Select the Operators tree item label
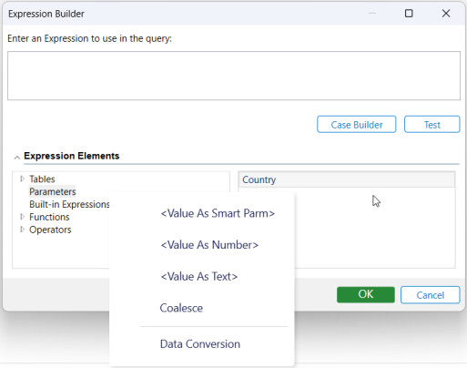This screenshot has height=368, width=467. [x=50, y=230]
